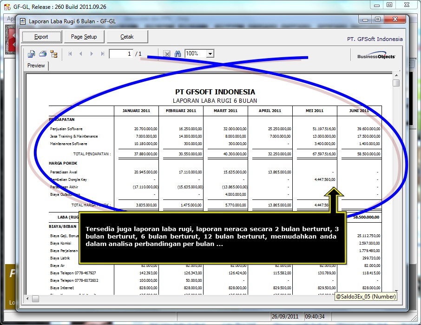
Task: Click the FEBRUARI 2011 column header
Action: tap(181, 111)
